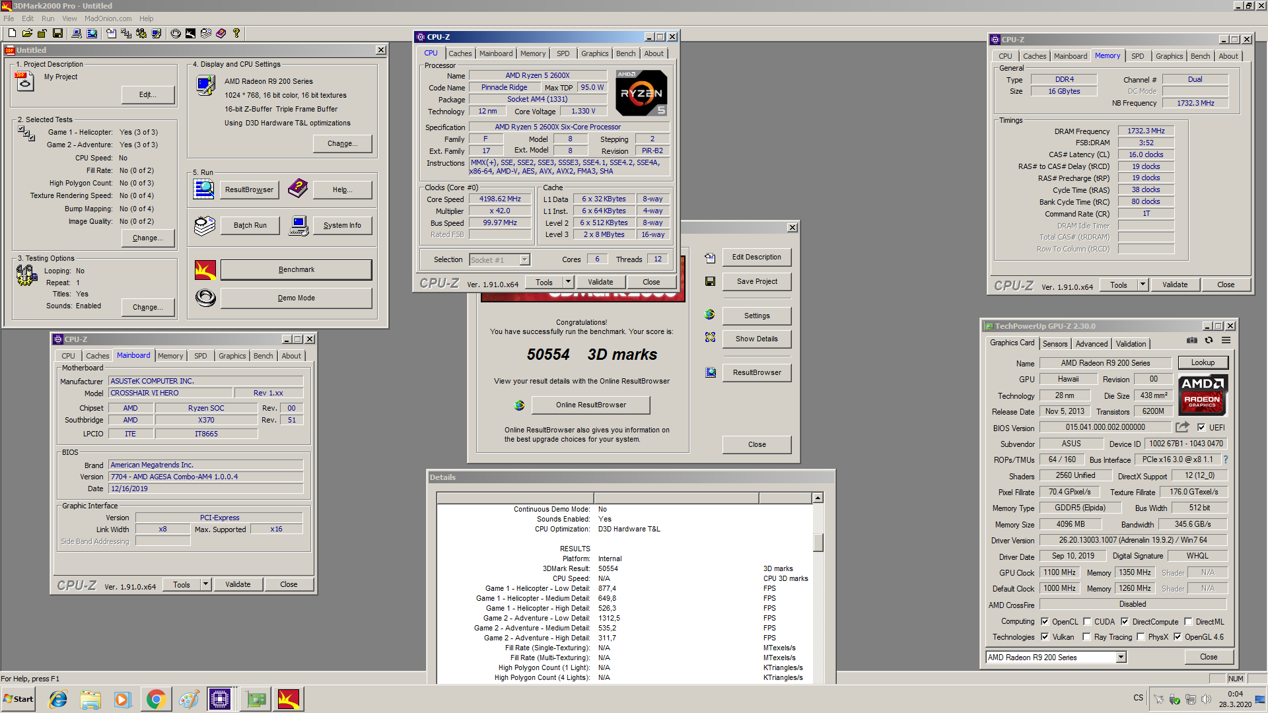Image resolution: width=1268 pixels, height=713 pixels.
Task: Toggle the Vulkan checkbox
Action: coord(1045,637)
